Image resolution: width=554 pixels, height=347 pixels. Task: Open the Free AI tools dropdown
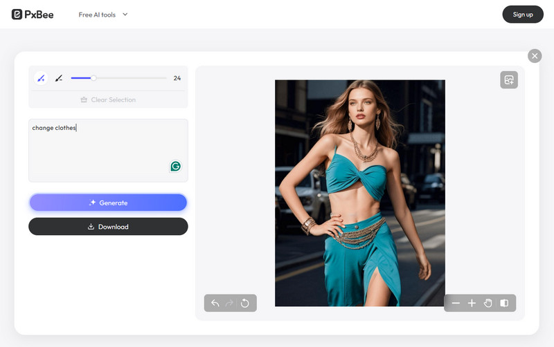tap(96, 15)
